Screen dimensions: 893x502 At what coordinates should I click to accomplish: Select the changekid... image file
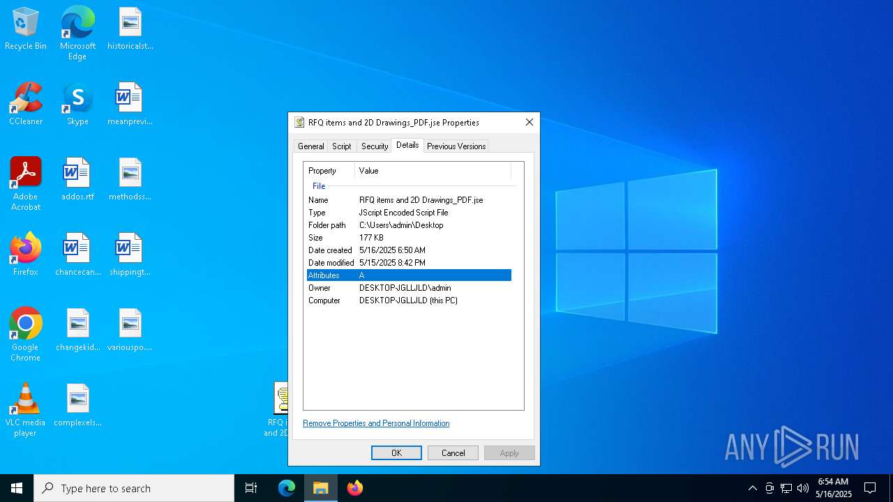pyautogui.click(x=77, y=330)
